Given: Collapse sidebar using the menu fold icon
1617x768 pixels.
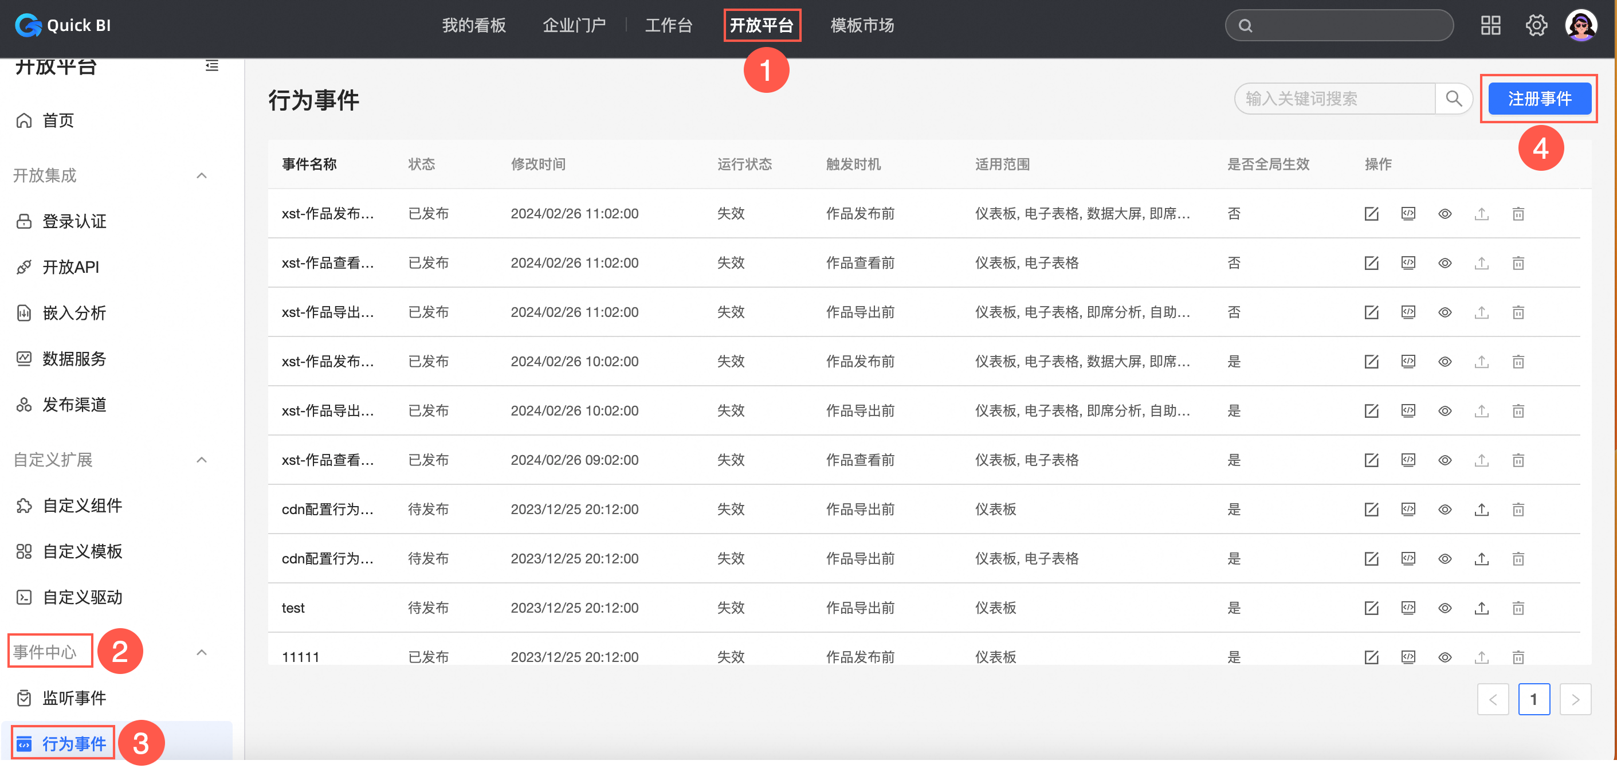Looking at the screenshot, I should point(211,65).
